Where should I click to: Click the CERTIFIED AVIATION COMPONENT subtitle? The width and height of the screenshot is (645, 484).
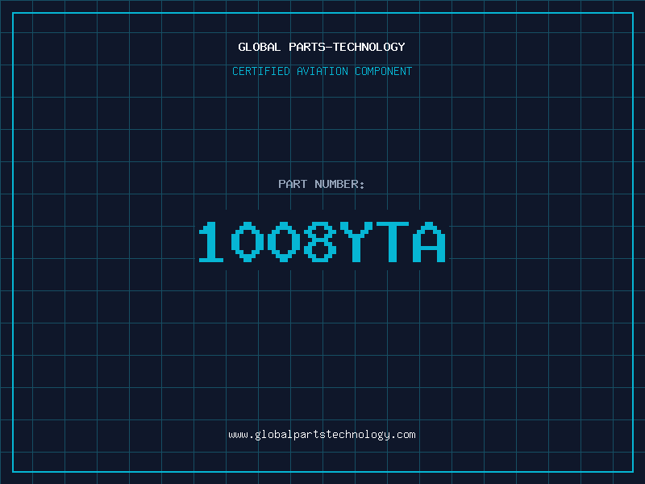tap(322, 71)
